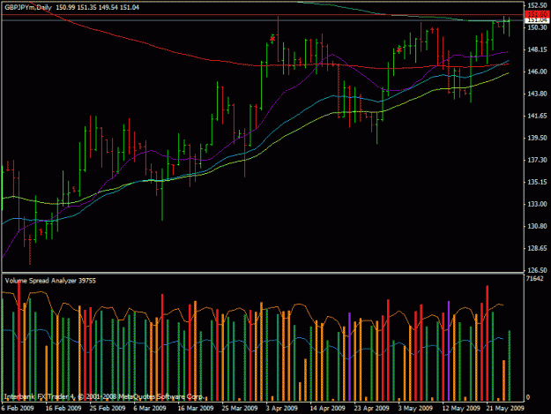Click the 141.65 price axis value
Viewport: 551px width, 414px height.
537,116
